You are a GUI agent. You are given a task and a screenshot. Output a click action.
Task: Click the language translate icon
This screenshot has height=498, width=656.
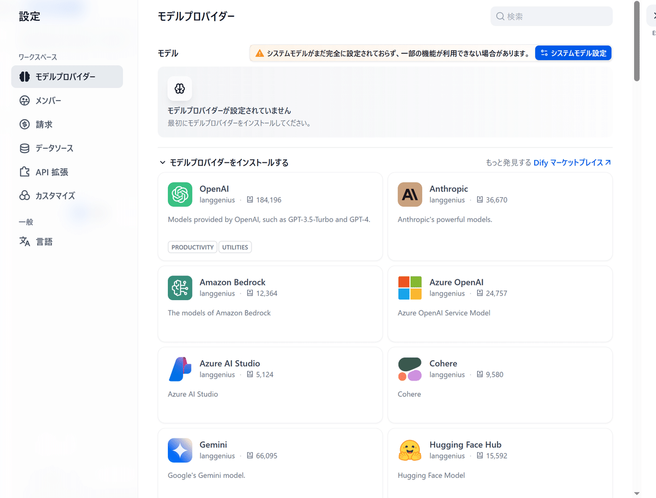pyautogui.click(x=25, y=242)
